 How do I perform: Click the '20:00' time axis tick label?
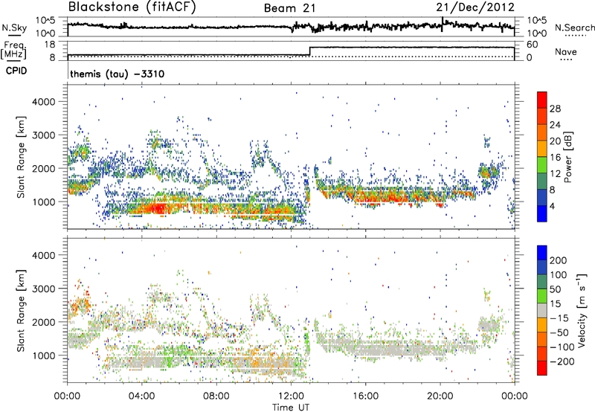point(440,396)
